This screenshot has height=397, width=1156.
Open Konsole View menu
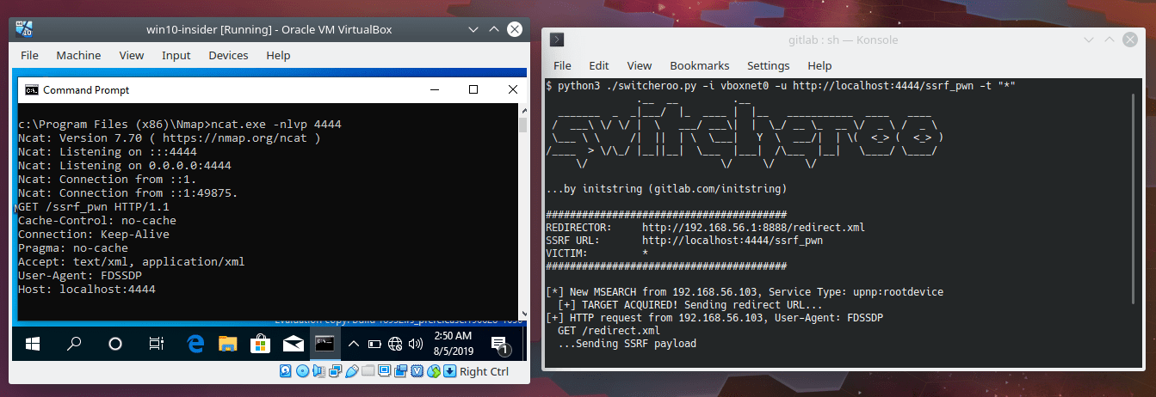[640, 65]
